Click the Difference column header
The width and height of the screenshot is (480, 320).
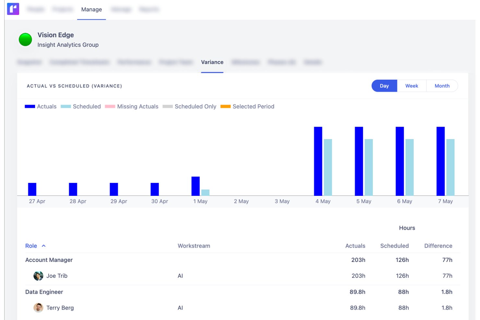pos(438,246)
